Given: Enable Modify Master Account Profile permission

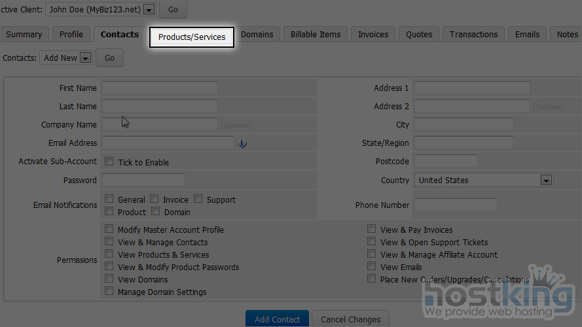Looking at the screenshot, I should coord(109,230).
